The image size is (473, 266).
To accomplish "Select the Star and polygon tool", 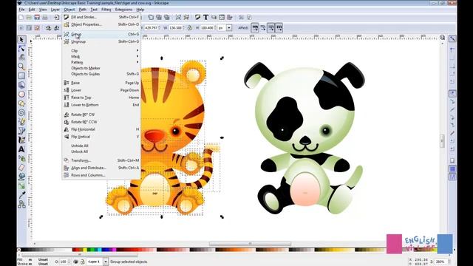I will tap(21, 103).
